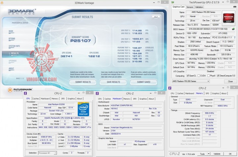Click the 3DMark score P25107

click(x=81, y=41)
